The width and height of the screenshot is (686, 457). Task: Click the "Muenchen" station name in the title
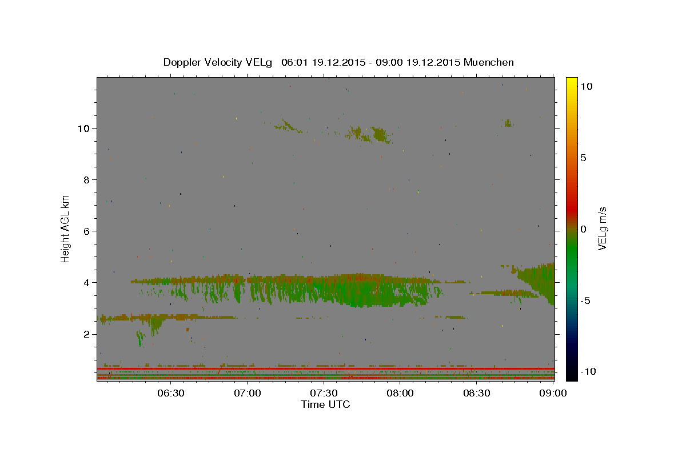tap(489, 62)
